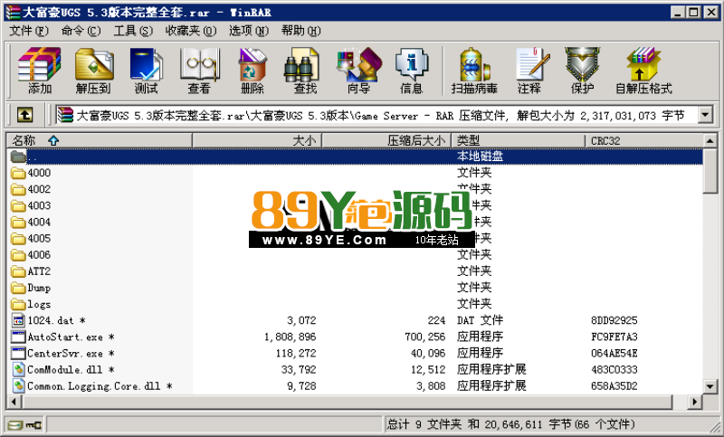
Task: Click the WinRAR title bar icon
Action: coord(13,12)
